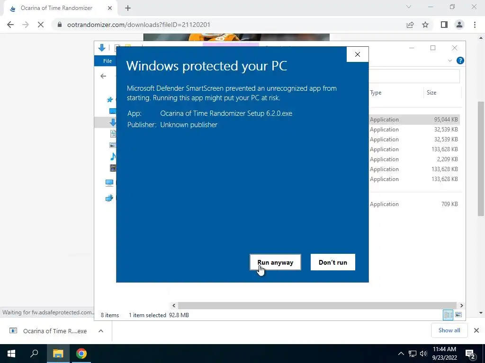Open Chrome tab search chevron
Viewport: 485px width, 363px height.
point(409,7)
